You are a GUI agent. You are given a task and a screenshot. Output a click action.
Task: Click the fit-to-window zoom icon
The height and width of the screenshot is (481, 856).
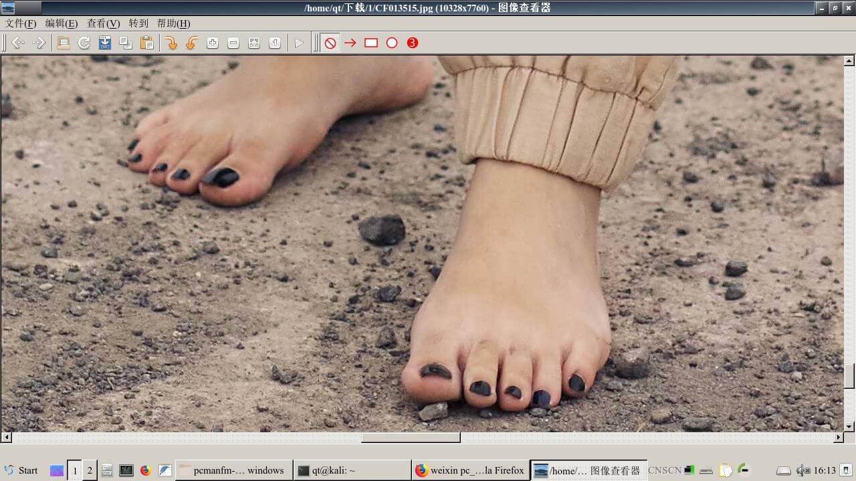pyautogui.click(x=254, y=43)
